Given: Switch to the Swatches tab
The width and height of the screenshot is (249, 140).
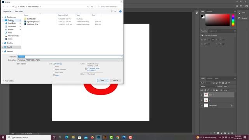Looking at the screenshot, I should (209, 11).
